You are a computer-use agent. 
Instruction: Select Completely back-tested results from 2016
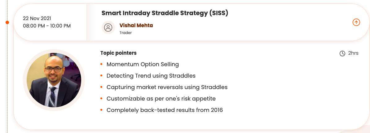point(165,110)
